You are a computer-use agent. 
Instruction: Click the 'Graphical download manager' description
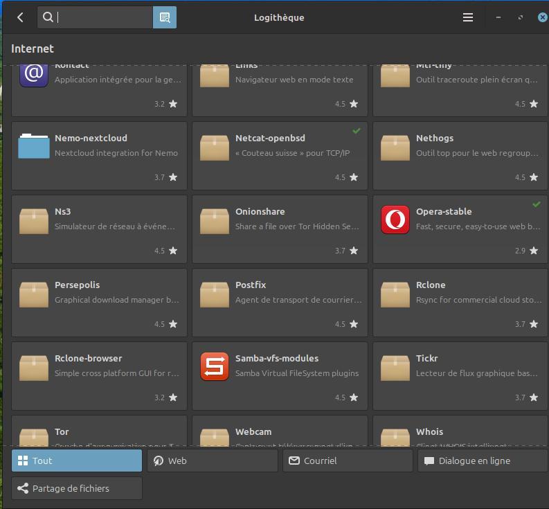pos(116,300)
